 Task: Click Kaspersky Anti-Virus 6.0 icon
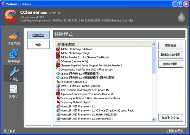(58, 98)
